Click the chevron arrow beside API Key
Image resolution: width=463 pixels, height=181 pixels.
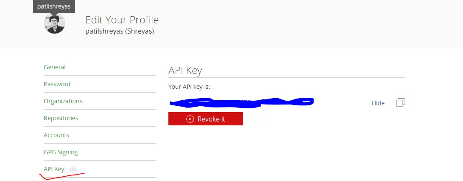[73, 169]
